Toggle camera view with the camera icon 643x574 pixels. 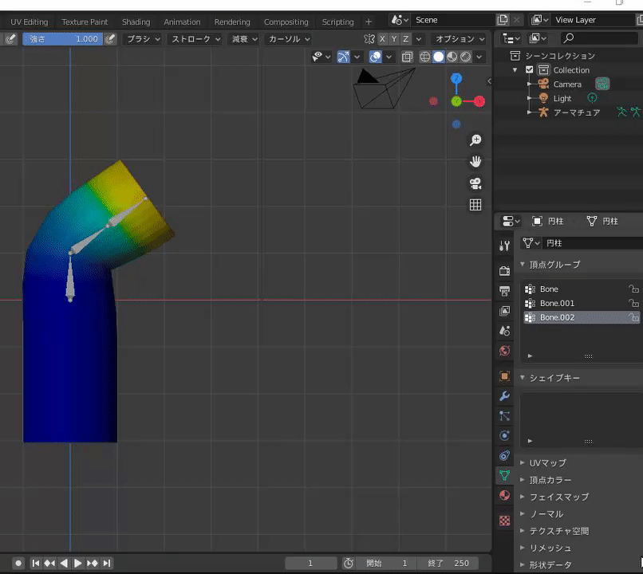point(475,183)
